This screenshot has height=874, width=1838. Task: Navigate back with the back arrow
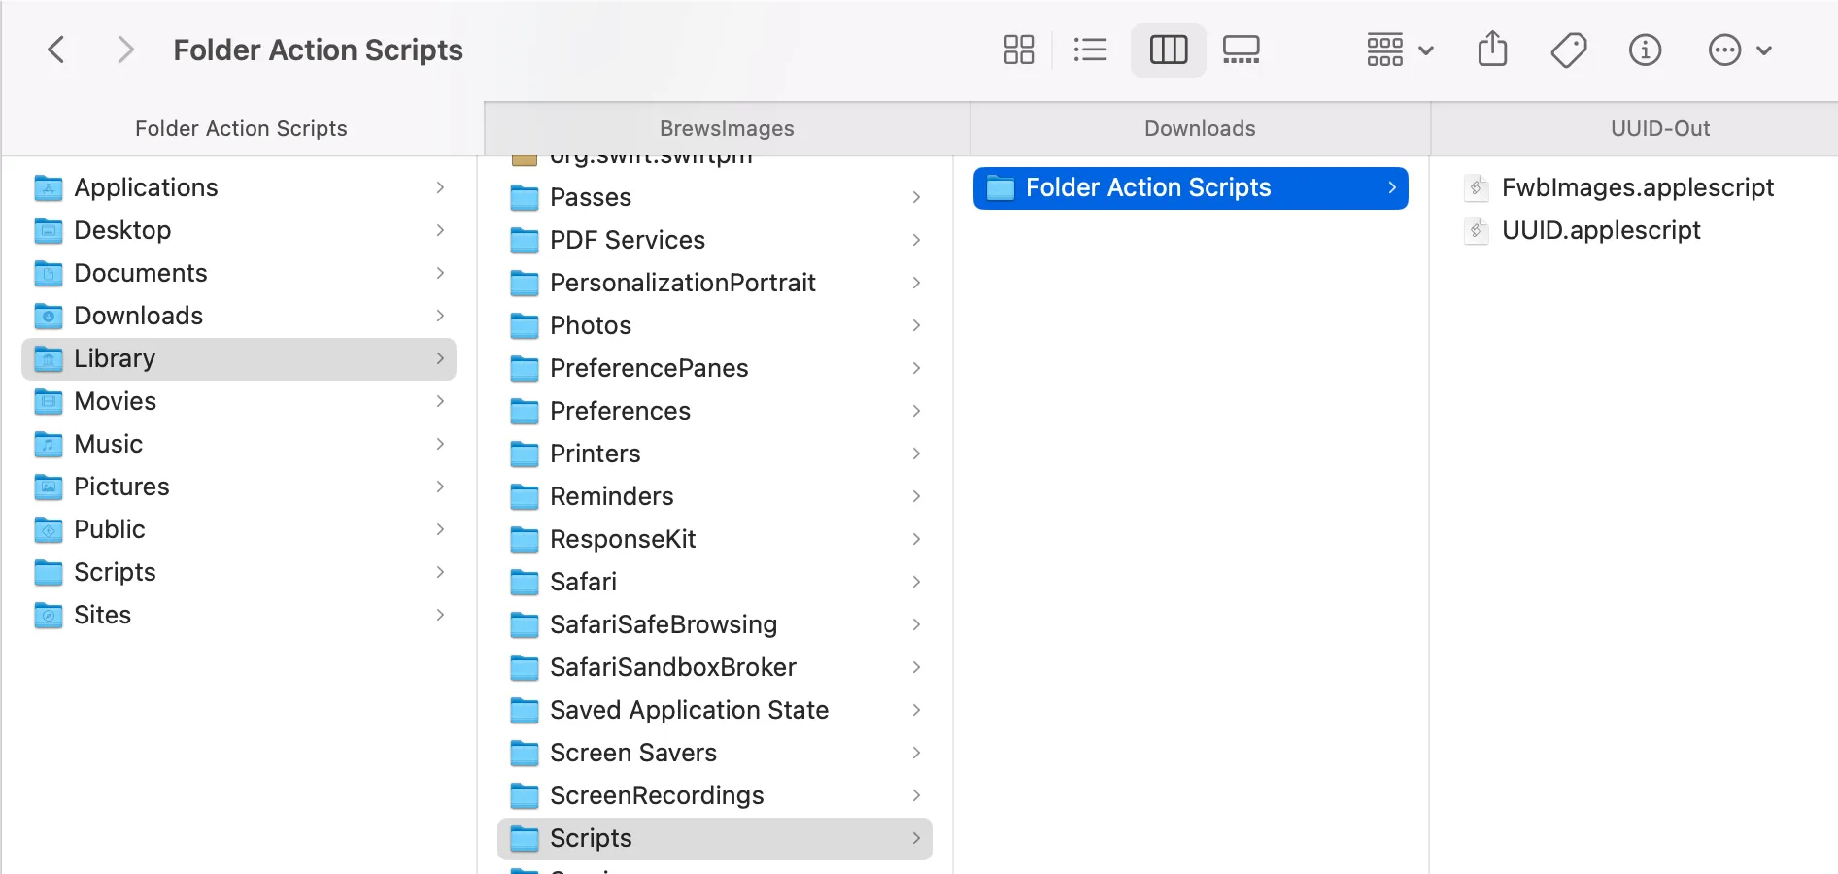(x=55, y=50)
